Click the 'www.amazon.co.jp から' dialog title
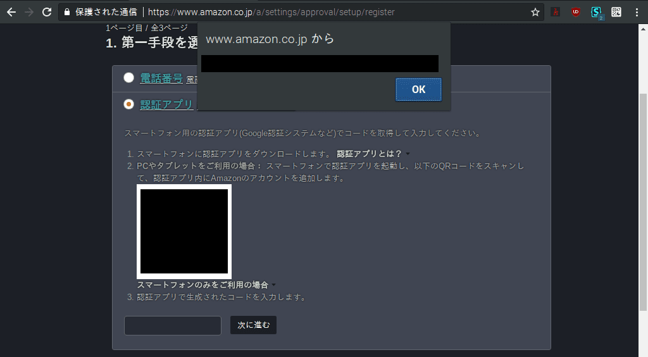The width and height of the screenshot is (648, 357). click(x=270, y=39)
